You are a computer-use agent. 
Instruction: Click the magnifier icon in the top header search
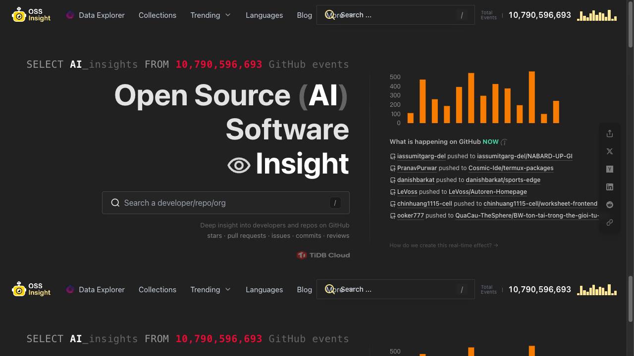[x=329, y=15]
